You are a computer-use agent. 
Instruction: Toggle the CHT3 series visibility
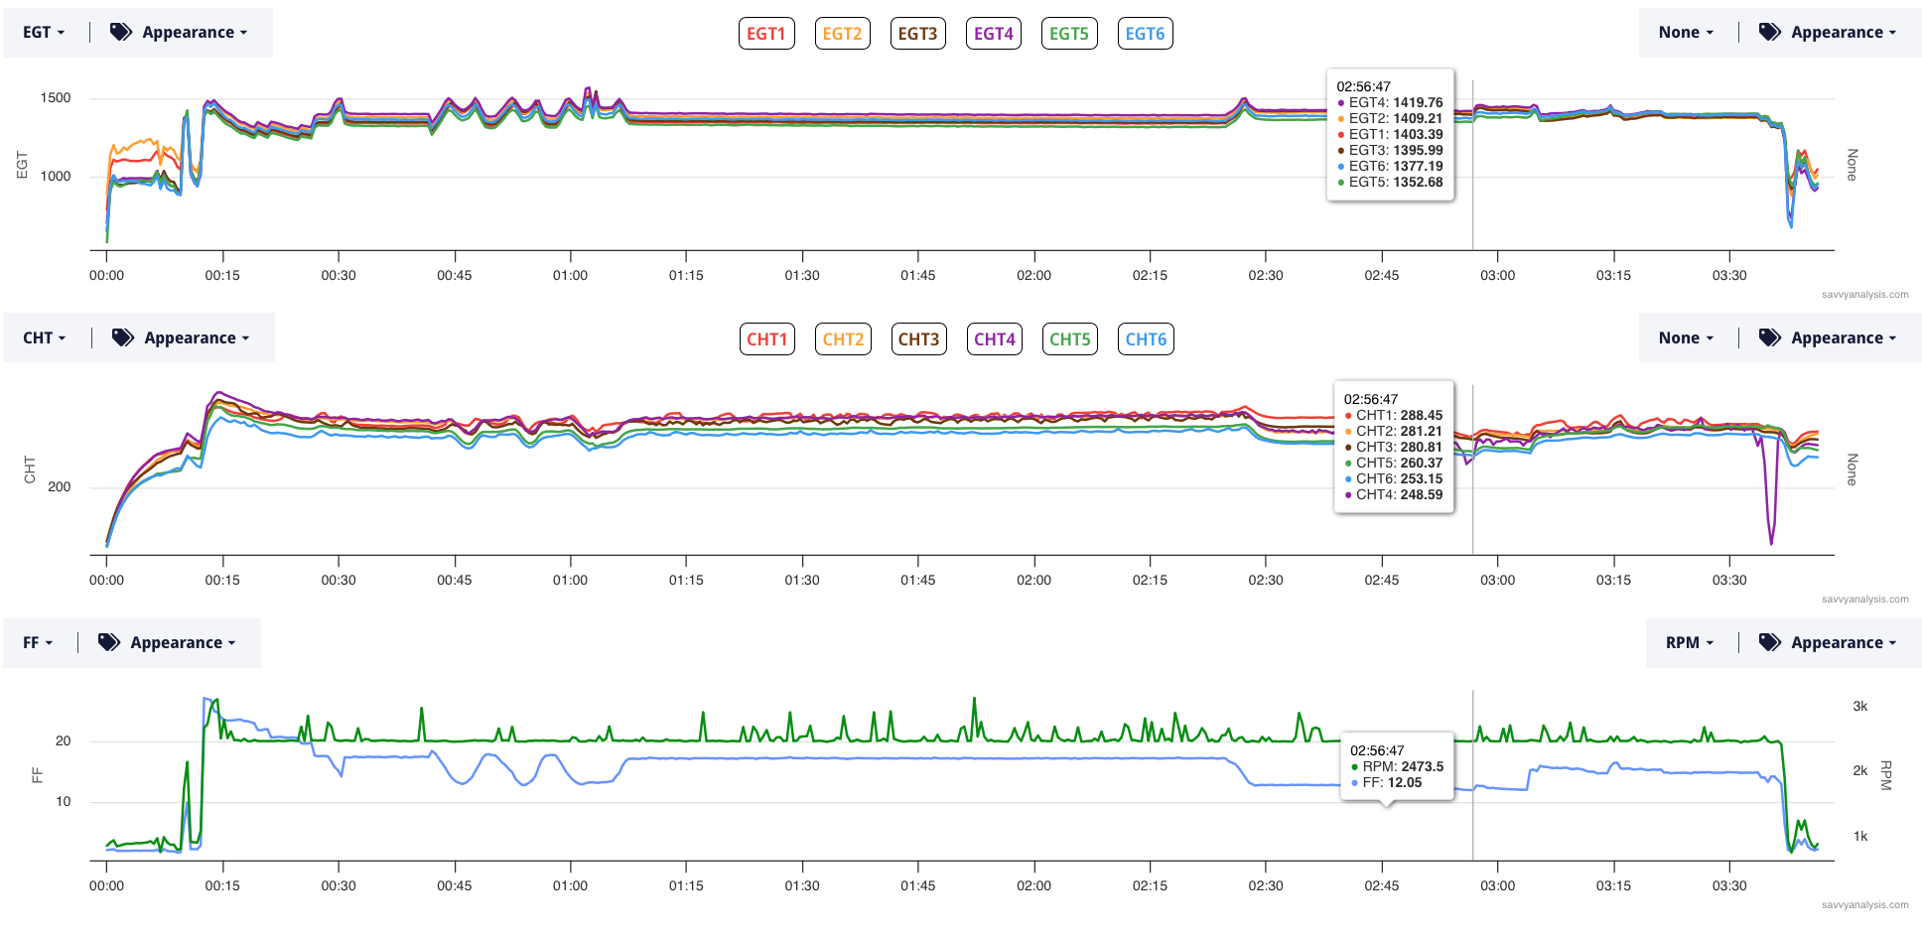[x=918, y=339]
